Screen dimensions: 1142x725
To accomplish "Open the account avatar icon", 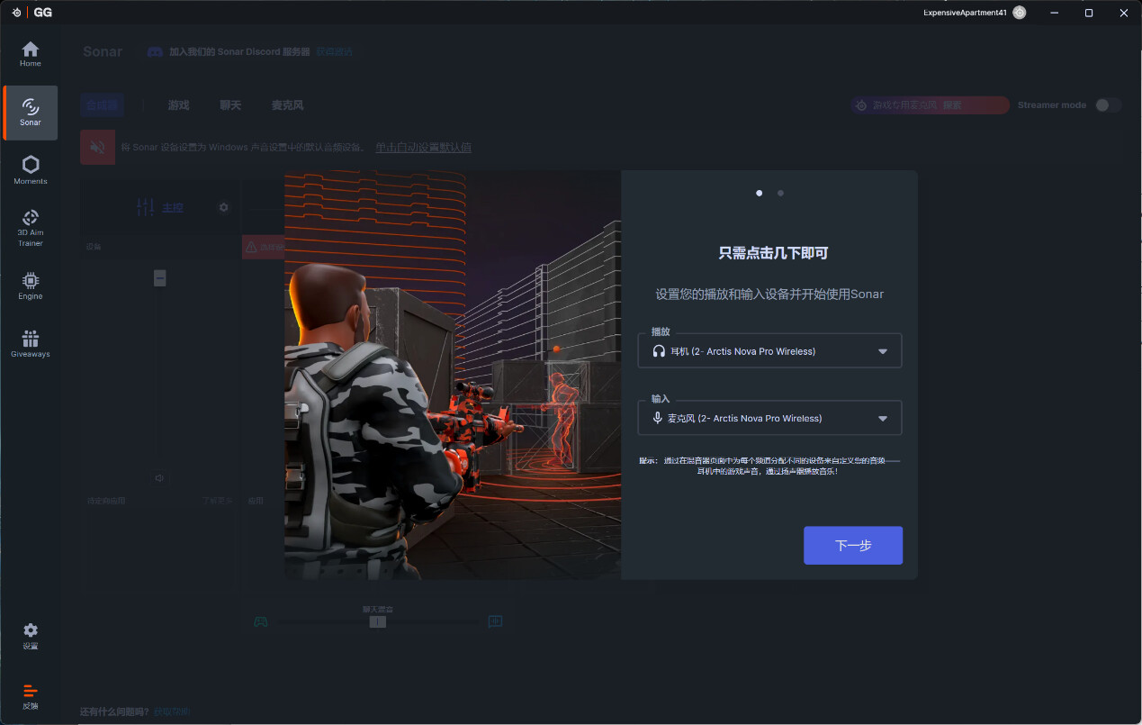I will pos(1019,13).
